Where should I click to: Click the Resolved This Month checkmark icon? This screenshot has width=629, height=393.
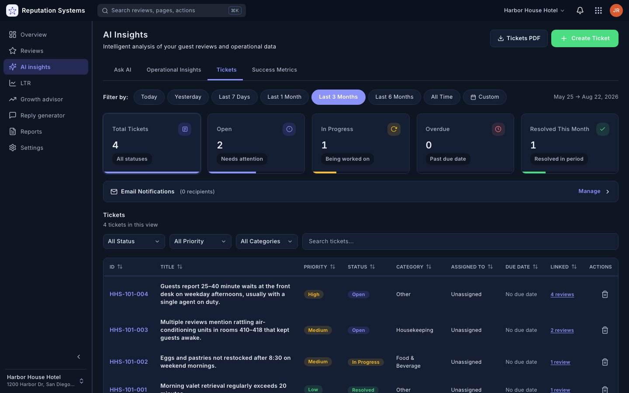click(603, 129)
